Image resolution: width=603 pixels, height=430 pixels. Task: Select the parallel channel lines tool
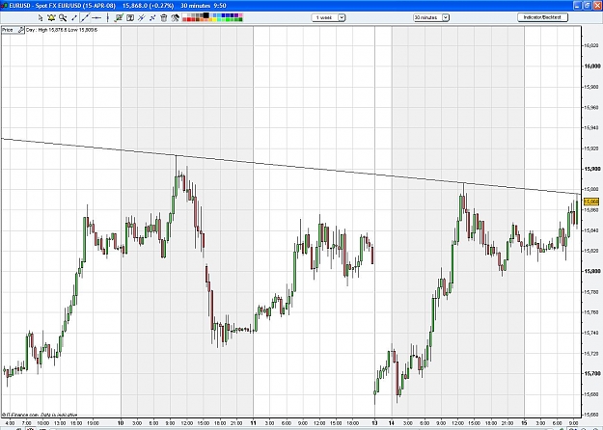(x=142, y=17)
